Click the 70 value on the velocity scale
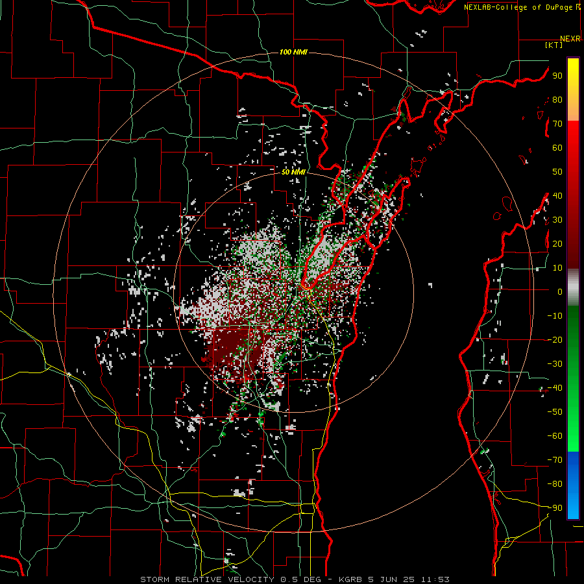Screen dimensions: 584x584 [x=557, y=124]
